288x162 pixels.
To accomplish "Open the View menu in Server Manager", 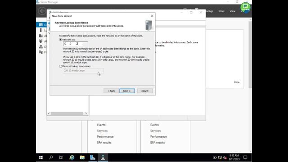I will [232, 11].
